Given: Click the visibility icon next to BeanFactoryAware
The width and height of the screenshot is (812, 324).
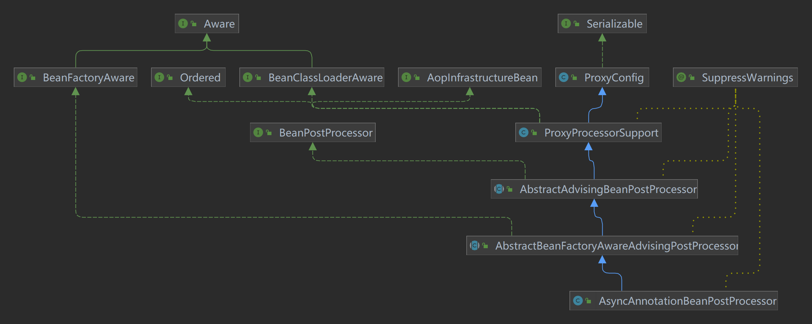Looking at the screenshot, I should click(x=33, y=77).
